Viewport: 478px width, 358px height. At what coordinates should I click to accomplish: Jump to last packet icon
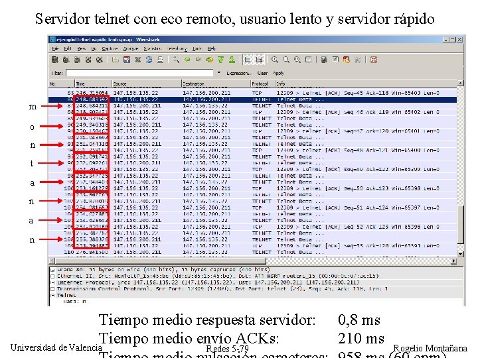tap(232, 60)
